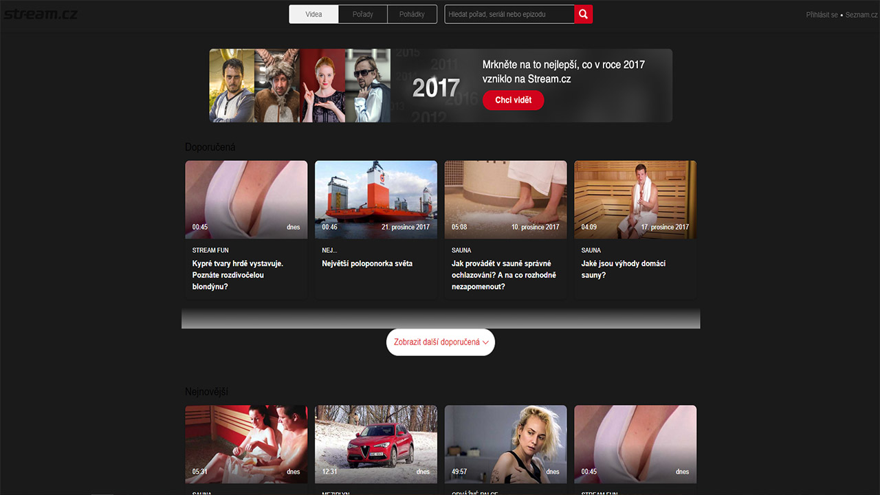This screenshot has width=880, height=495.
Task: Click the Nejnovější section heading
Action: (x=206, y=392)
